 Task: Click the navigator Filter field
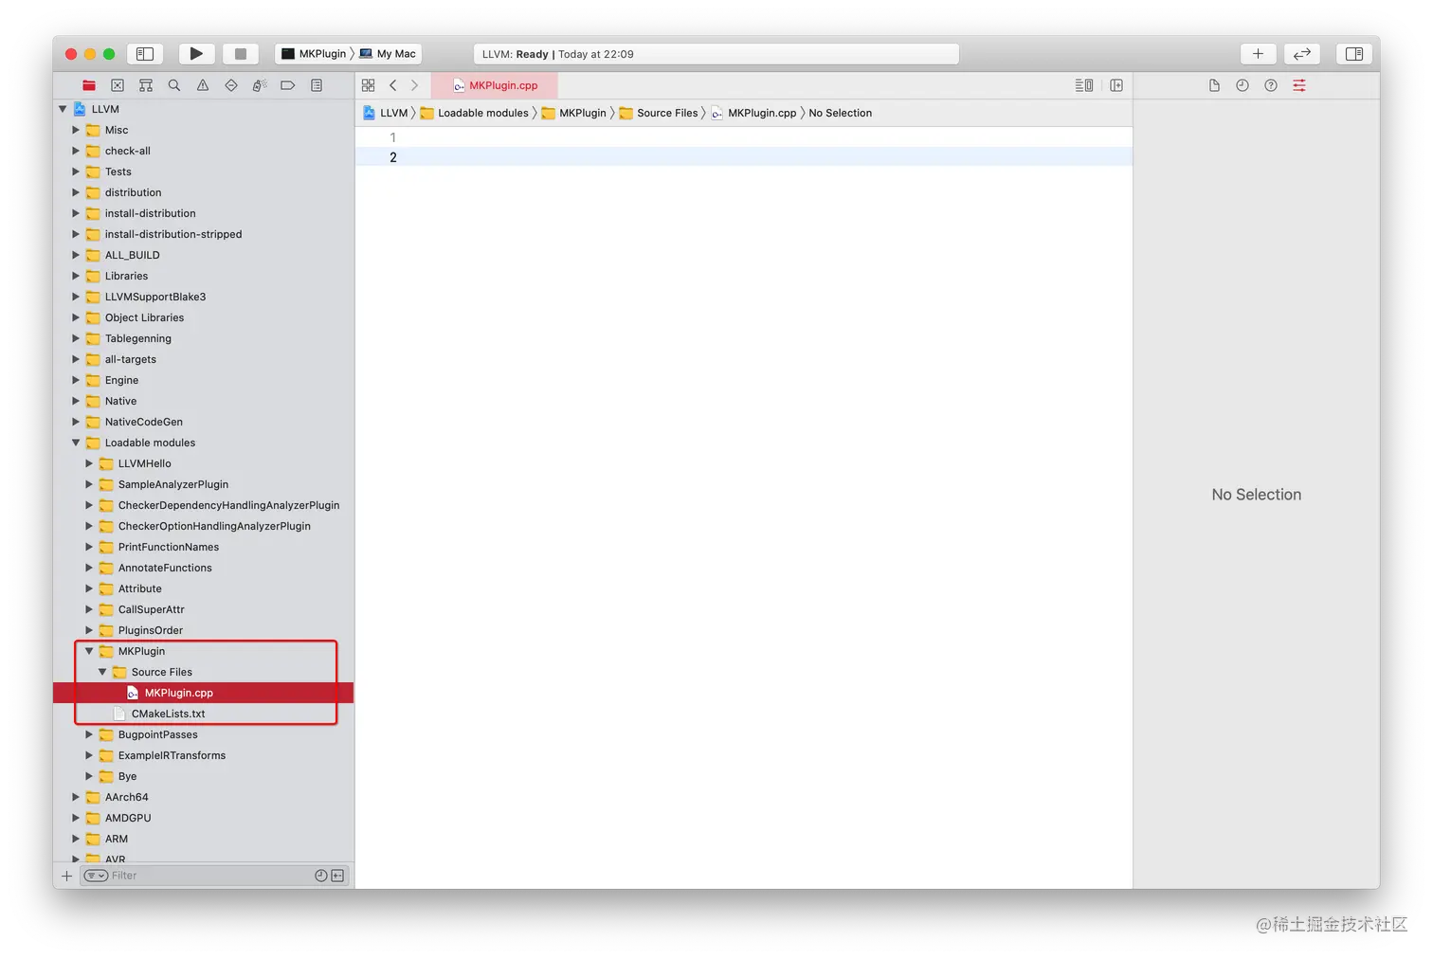click(214, 876)
